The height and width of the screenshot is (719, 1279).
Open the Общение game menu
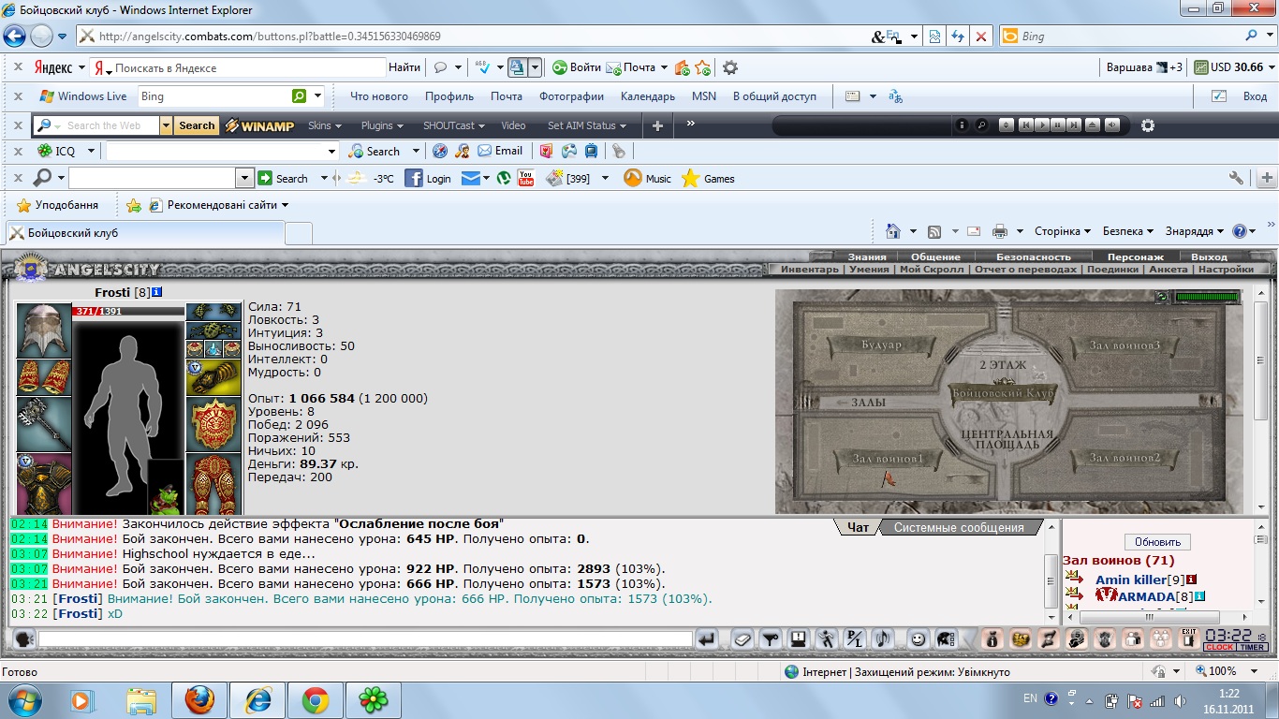935,257
